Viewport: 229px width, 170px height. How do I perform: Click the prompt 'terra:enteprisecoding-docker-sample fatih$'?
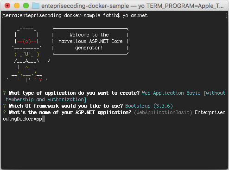pyautogui.click(x=61, y=16)
